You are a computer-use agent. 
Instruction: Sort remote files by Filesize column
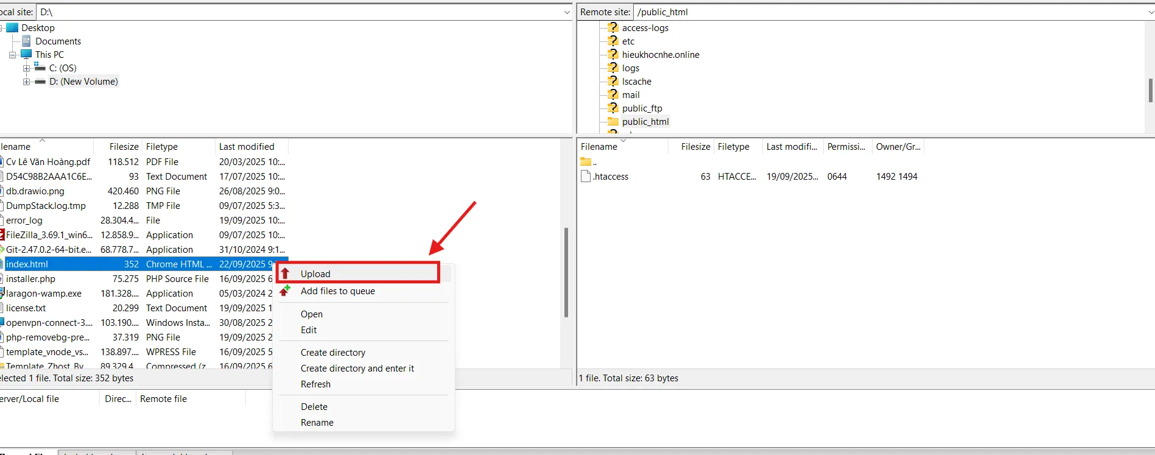point(695,146)
